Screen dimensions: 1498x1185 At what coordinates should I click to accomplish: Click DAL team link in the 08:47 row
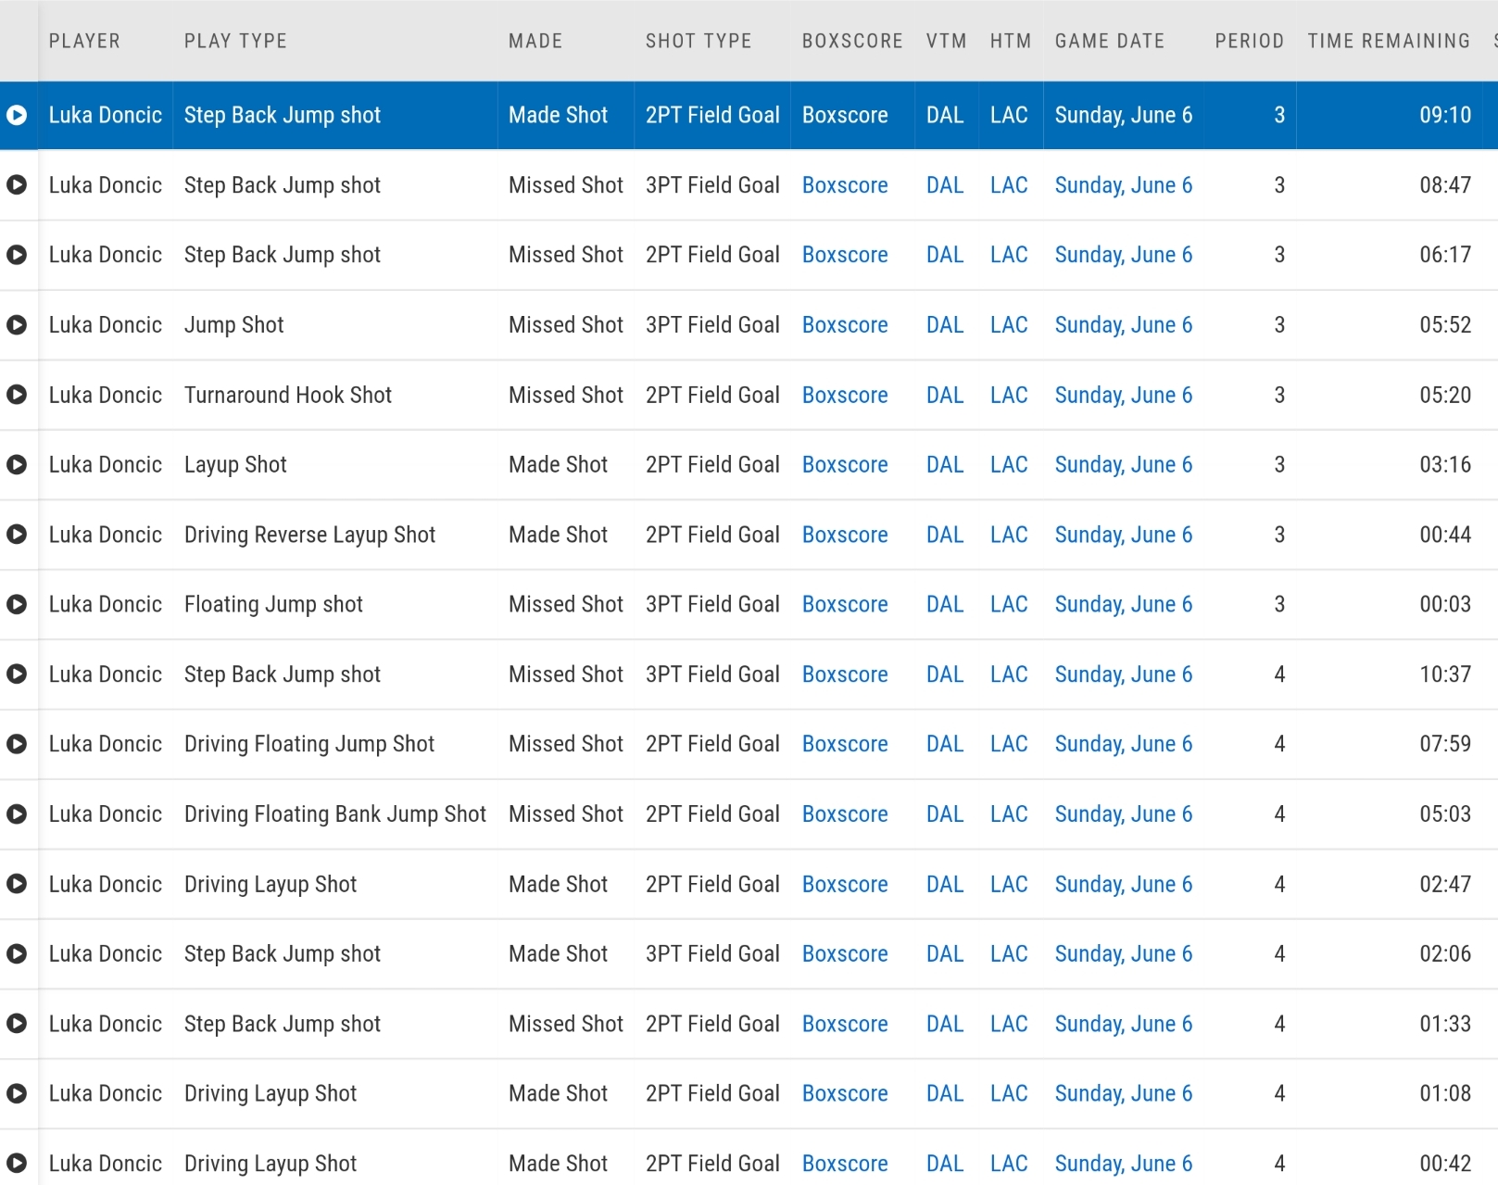(945, 185)
